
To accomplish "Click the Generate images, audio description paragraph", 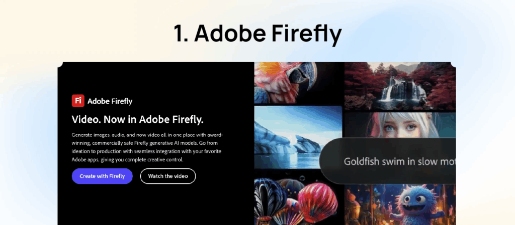I will (x=148, y=147).
